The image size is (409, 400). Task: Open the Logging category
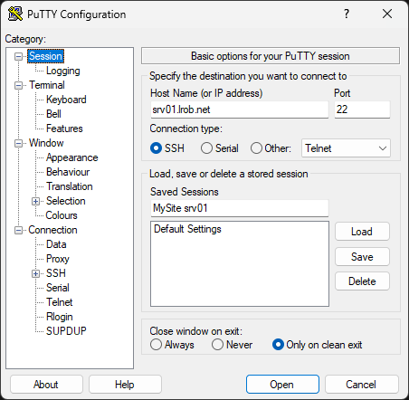pos(63,71)
